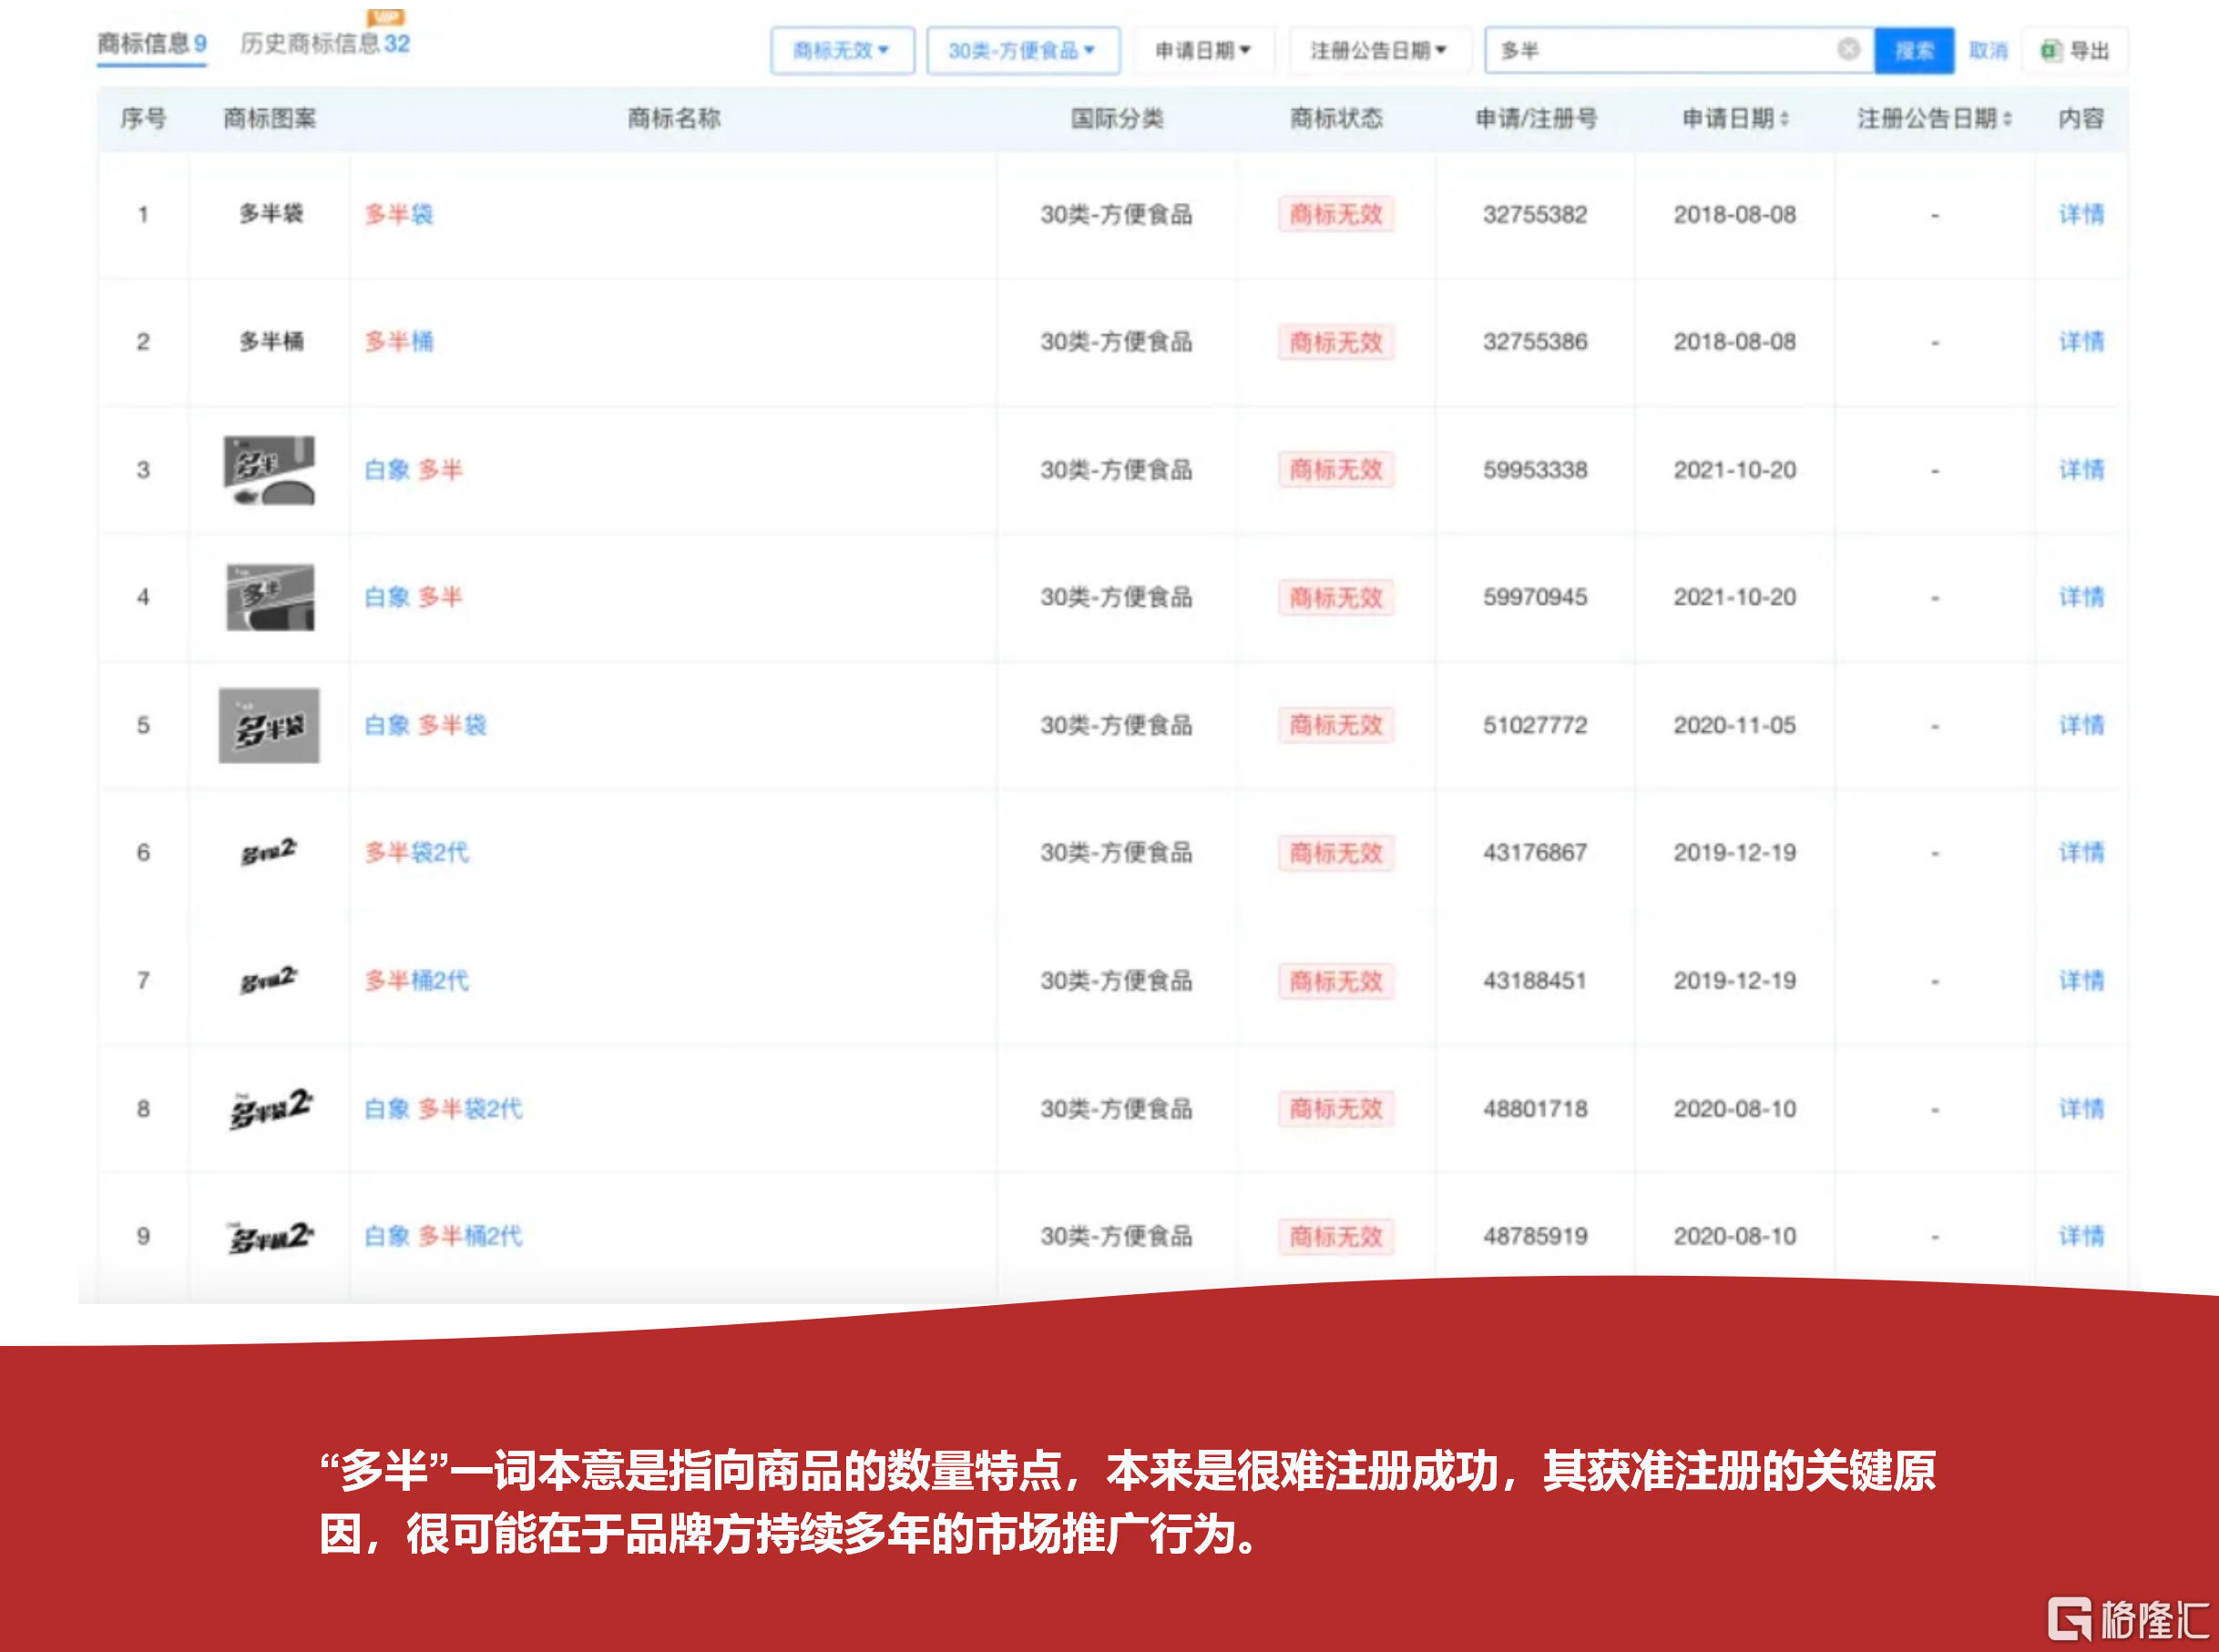Select application number 32755386

1535,342
